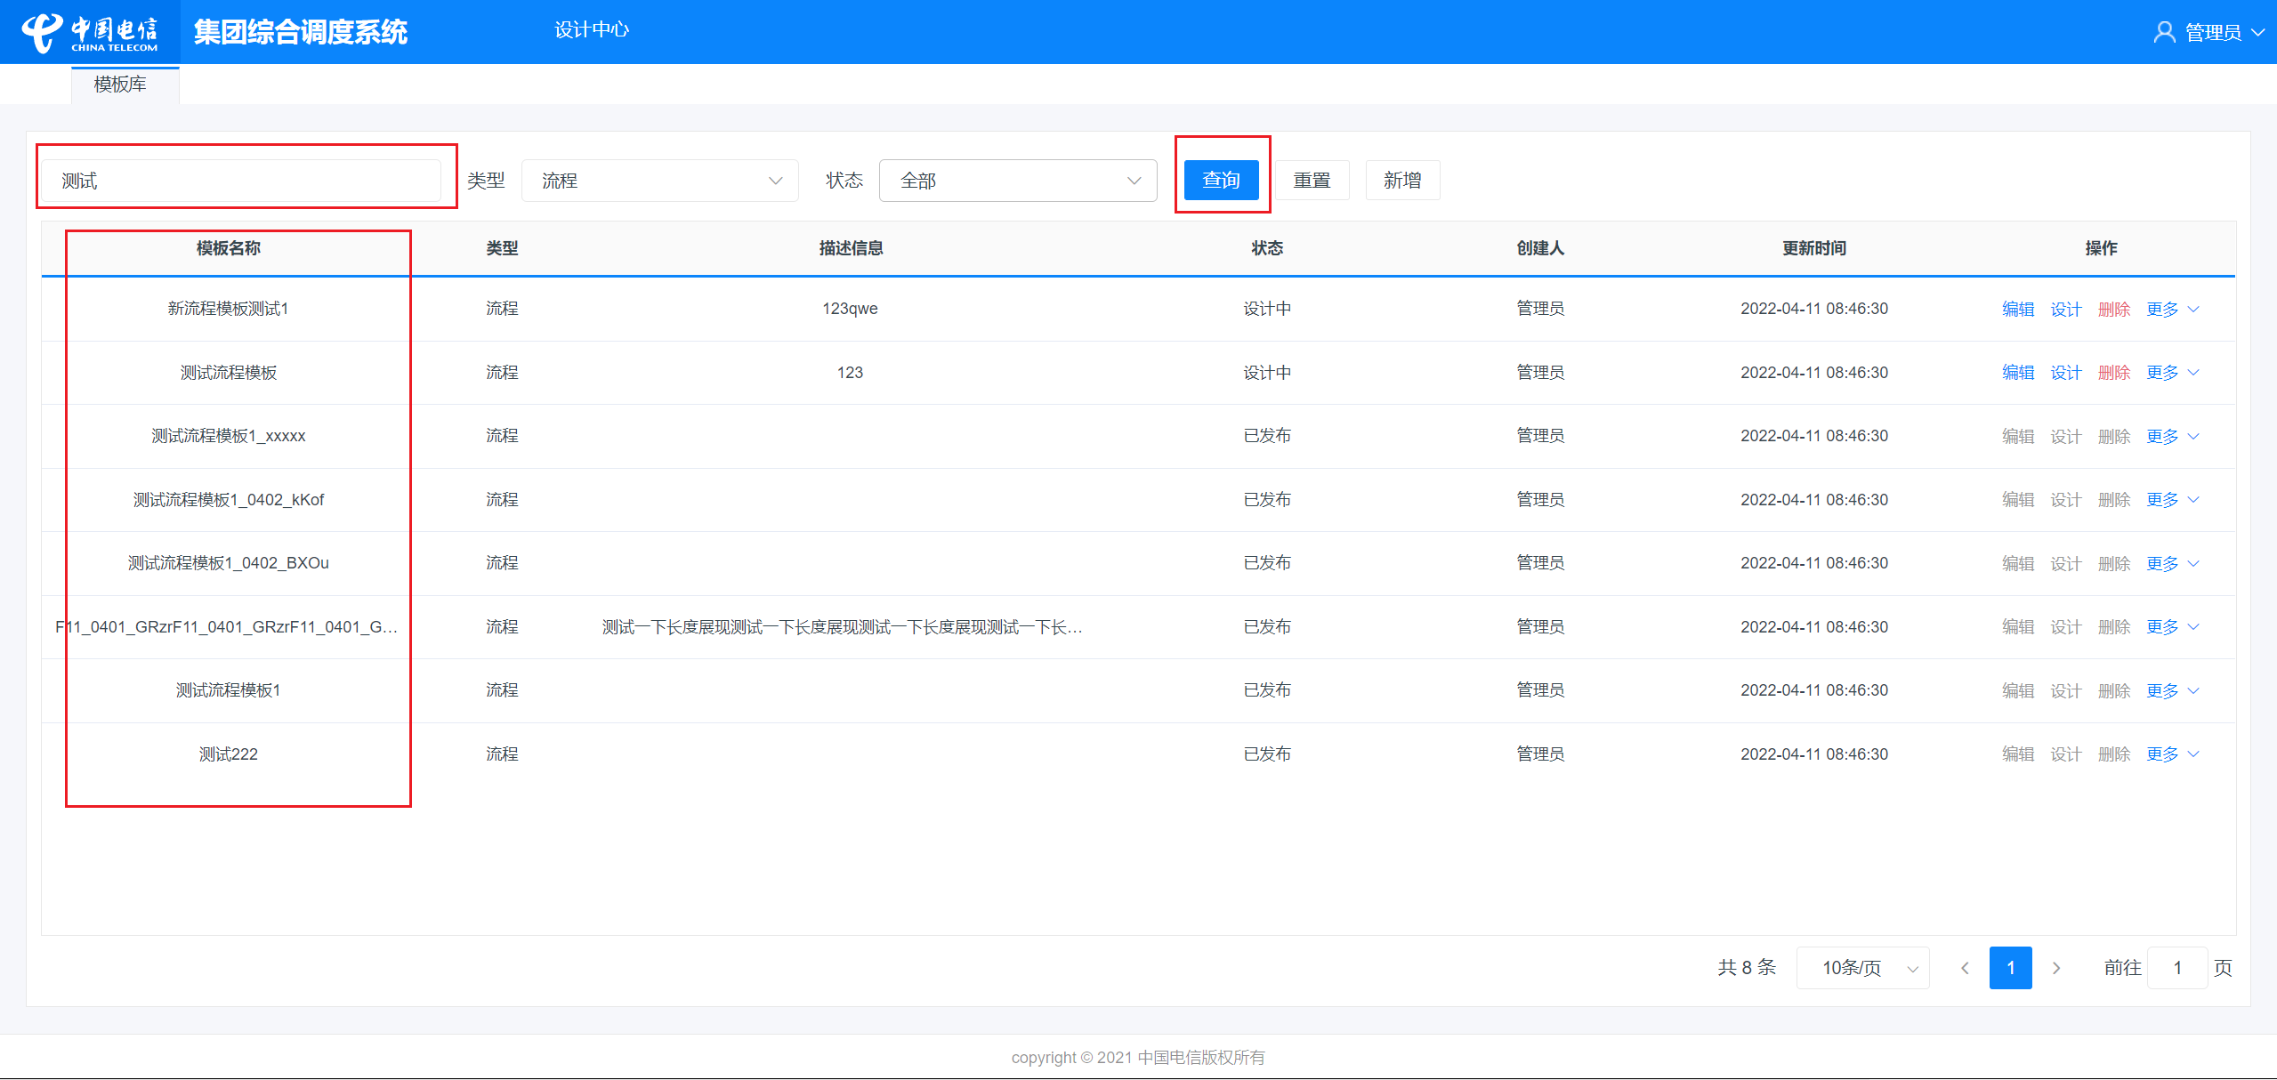The width and height of the screenshot is (2277, 1080).
Task: Click 设计 for 测试流程模板 row
Action: (2065, 373)
